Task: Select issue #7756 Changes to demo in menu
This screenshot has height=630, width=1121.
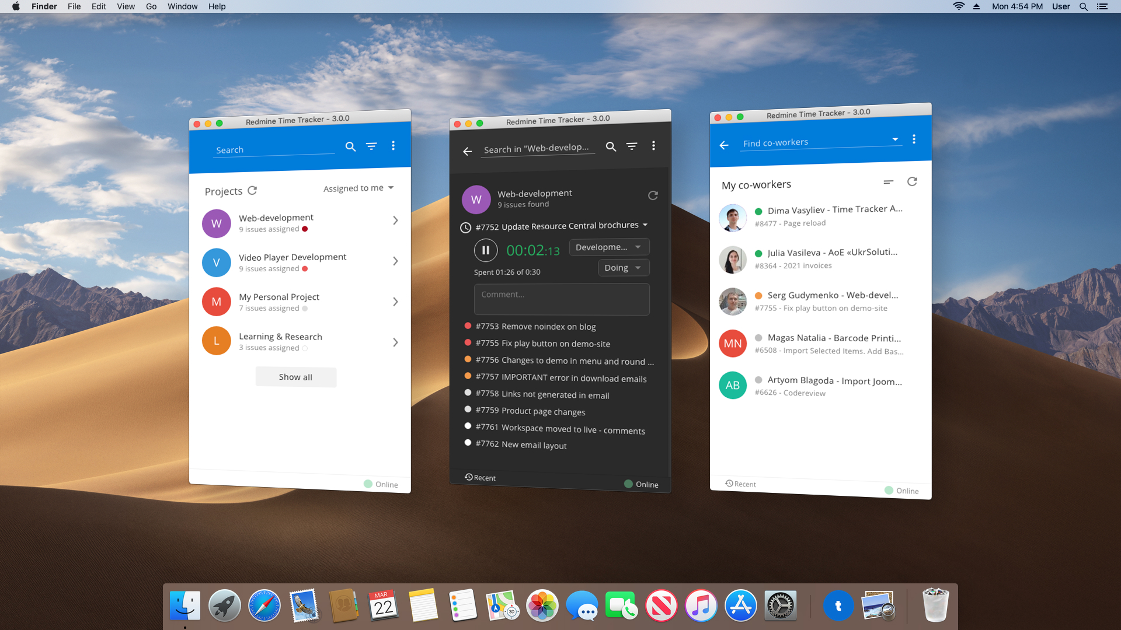Action: [x=559, y=361]
